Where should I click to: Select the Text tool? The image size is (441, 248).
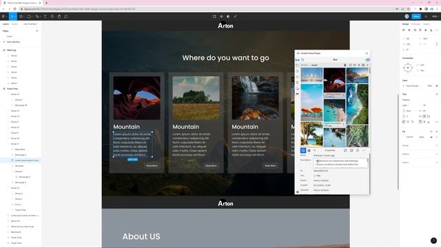(x=45, y=17)
